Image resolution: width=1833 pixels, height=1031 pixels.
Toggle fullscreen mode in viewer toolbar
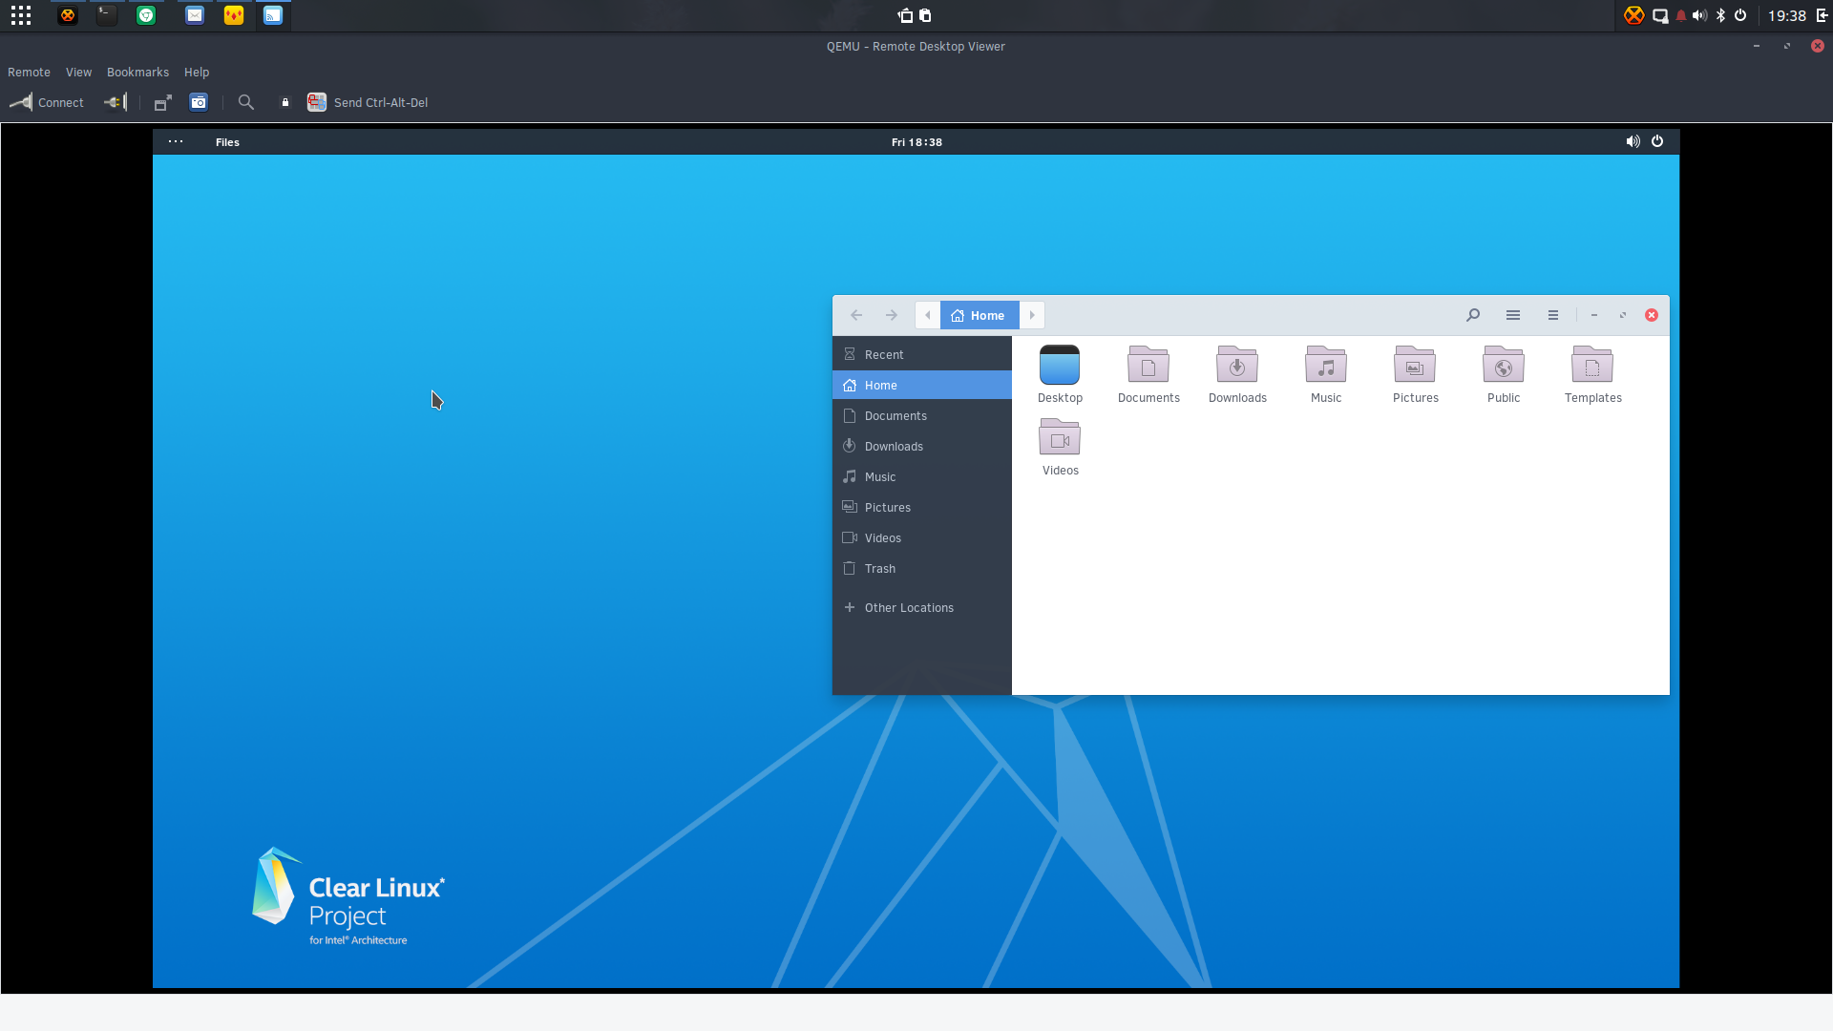click(x=163, y=102)
